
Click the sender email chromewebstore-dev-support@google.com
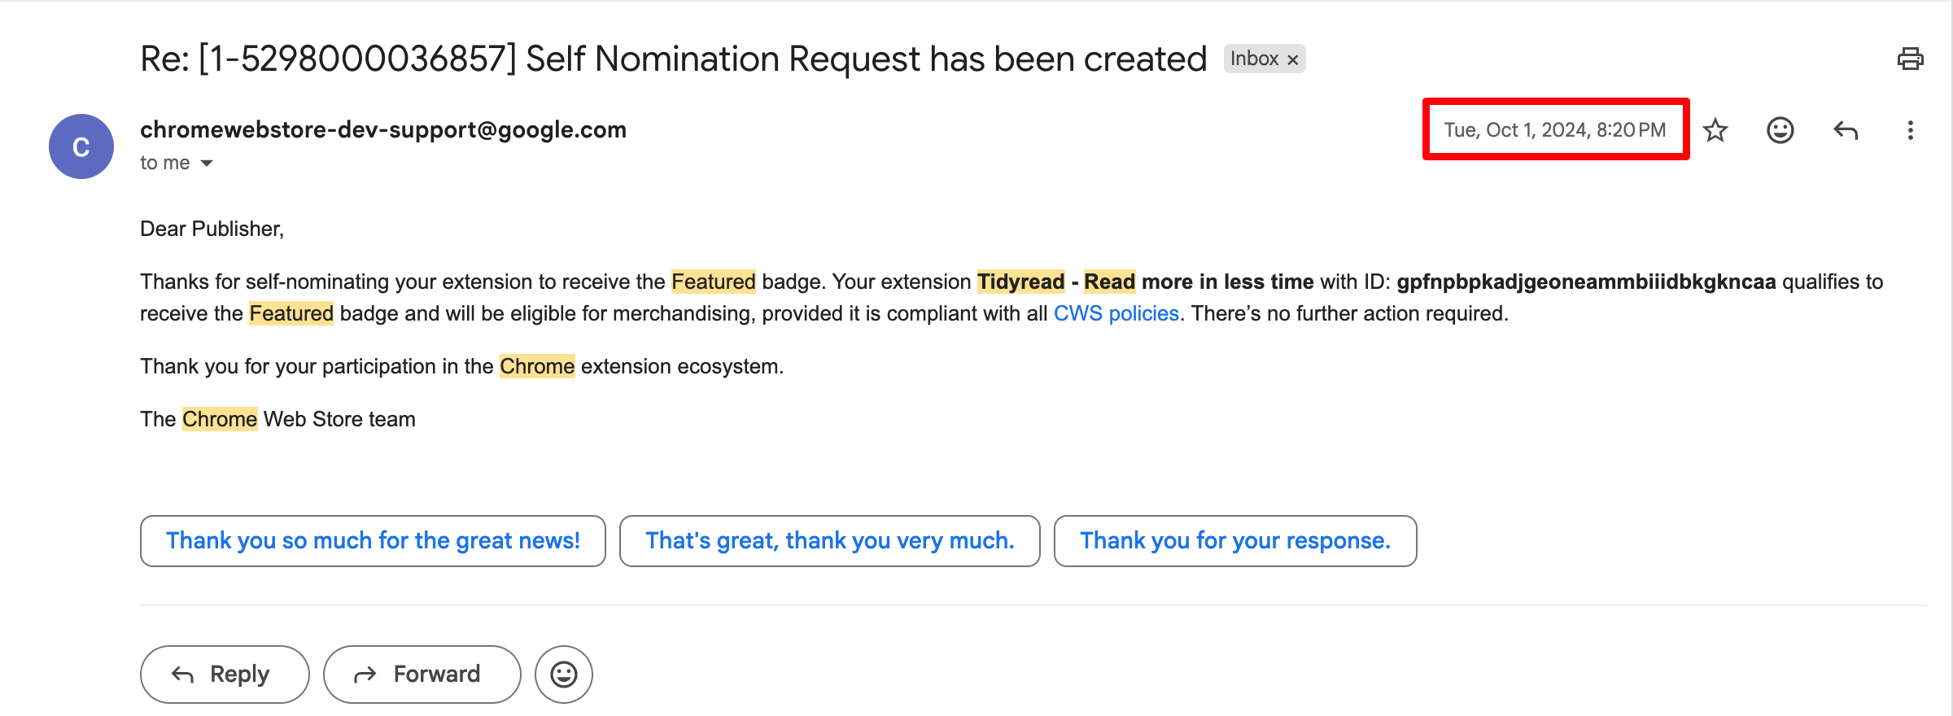pos(383,129)
